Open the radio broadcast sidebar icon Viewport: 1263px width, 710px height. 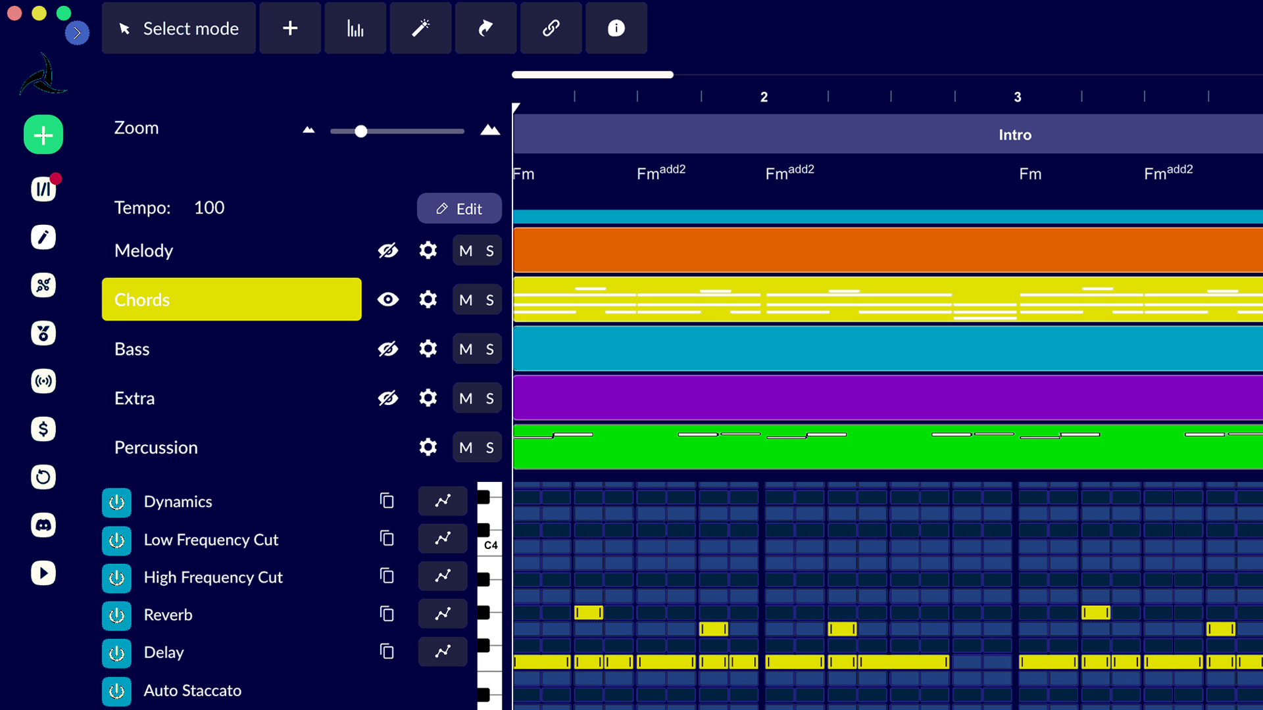(x=43, y=381)
